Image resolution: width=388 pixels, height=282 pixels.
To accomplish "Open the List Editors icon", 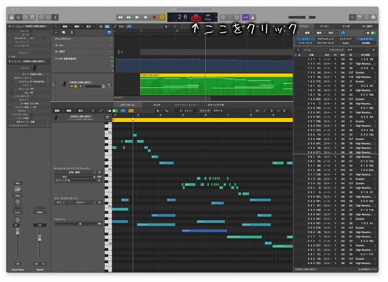I will pyautogui.click(x=352, y=17).
